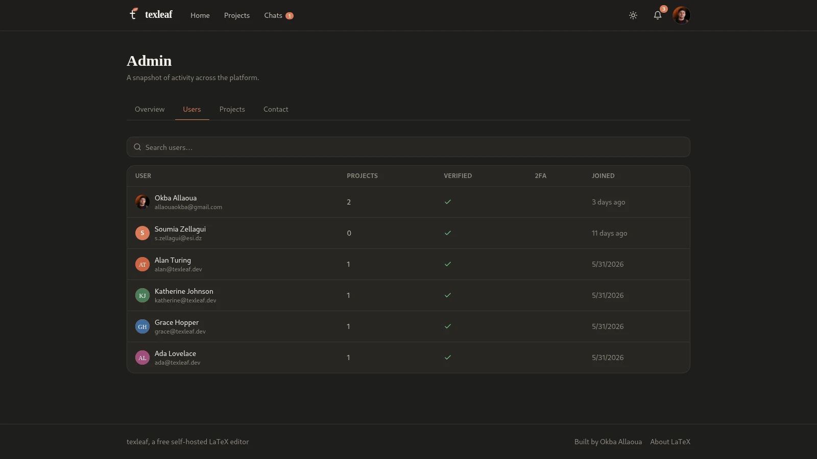Click email grace@texleaf.dev
817x459 pixels.
(180, 331)
